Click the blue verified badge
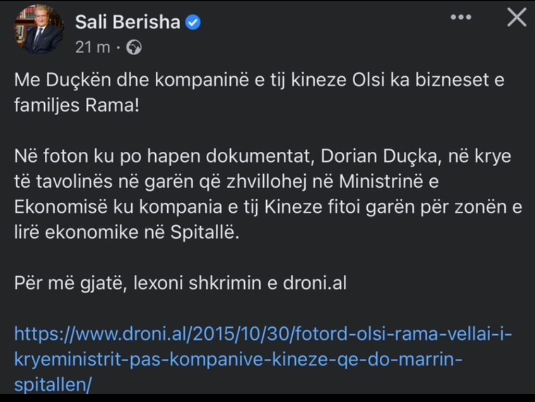The image size is (535, 402). (x=194, y=22)
